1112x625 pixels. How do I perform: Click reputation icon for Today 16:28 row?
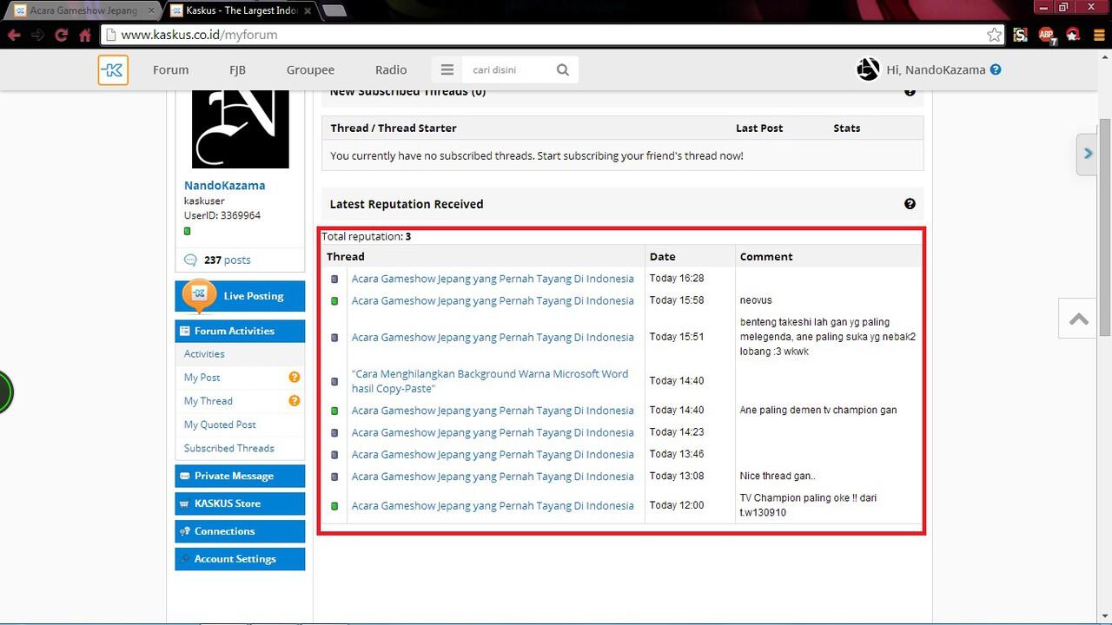pos(334,280)
